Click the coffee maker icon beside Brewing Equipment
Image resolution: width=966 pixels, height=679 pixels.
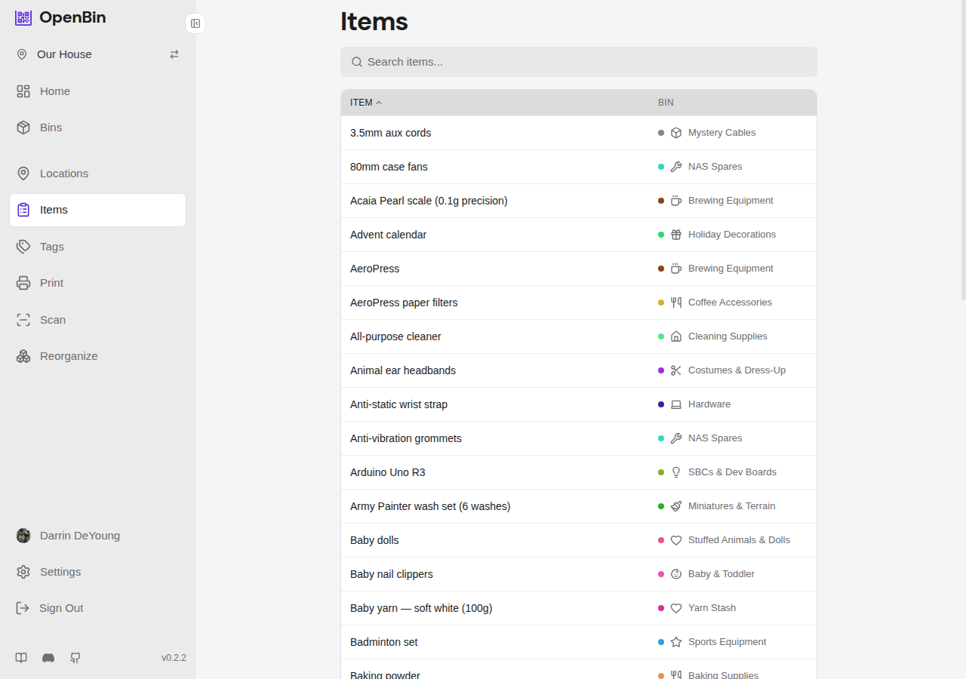click(675, 200)
